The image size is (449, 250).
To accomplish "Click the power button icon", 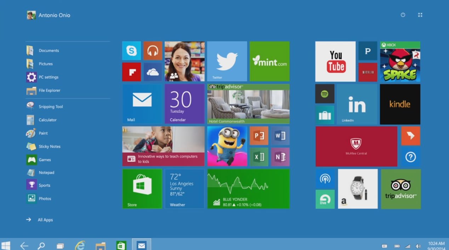I will (x=403, y=15).
